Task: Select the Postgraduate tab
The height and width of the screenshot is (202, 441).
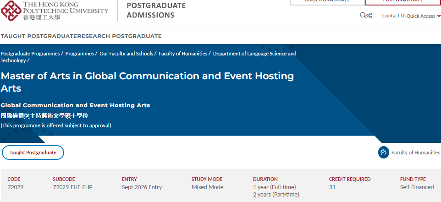Action: click(402, 2)
